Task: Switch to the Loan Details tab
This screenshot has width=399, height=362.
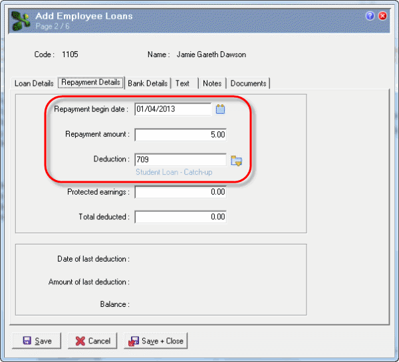Action: click(34, 84)
